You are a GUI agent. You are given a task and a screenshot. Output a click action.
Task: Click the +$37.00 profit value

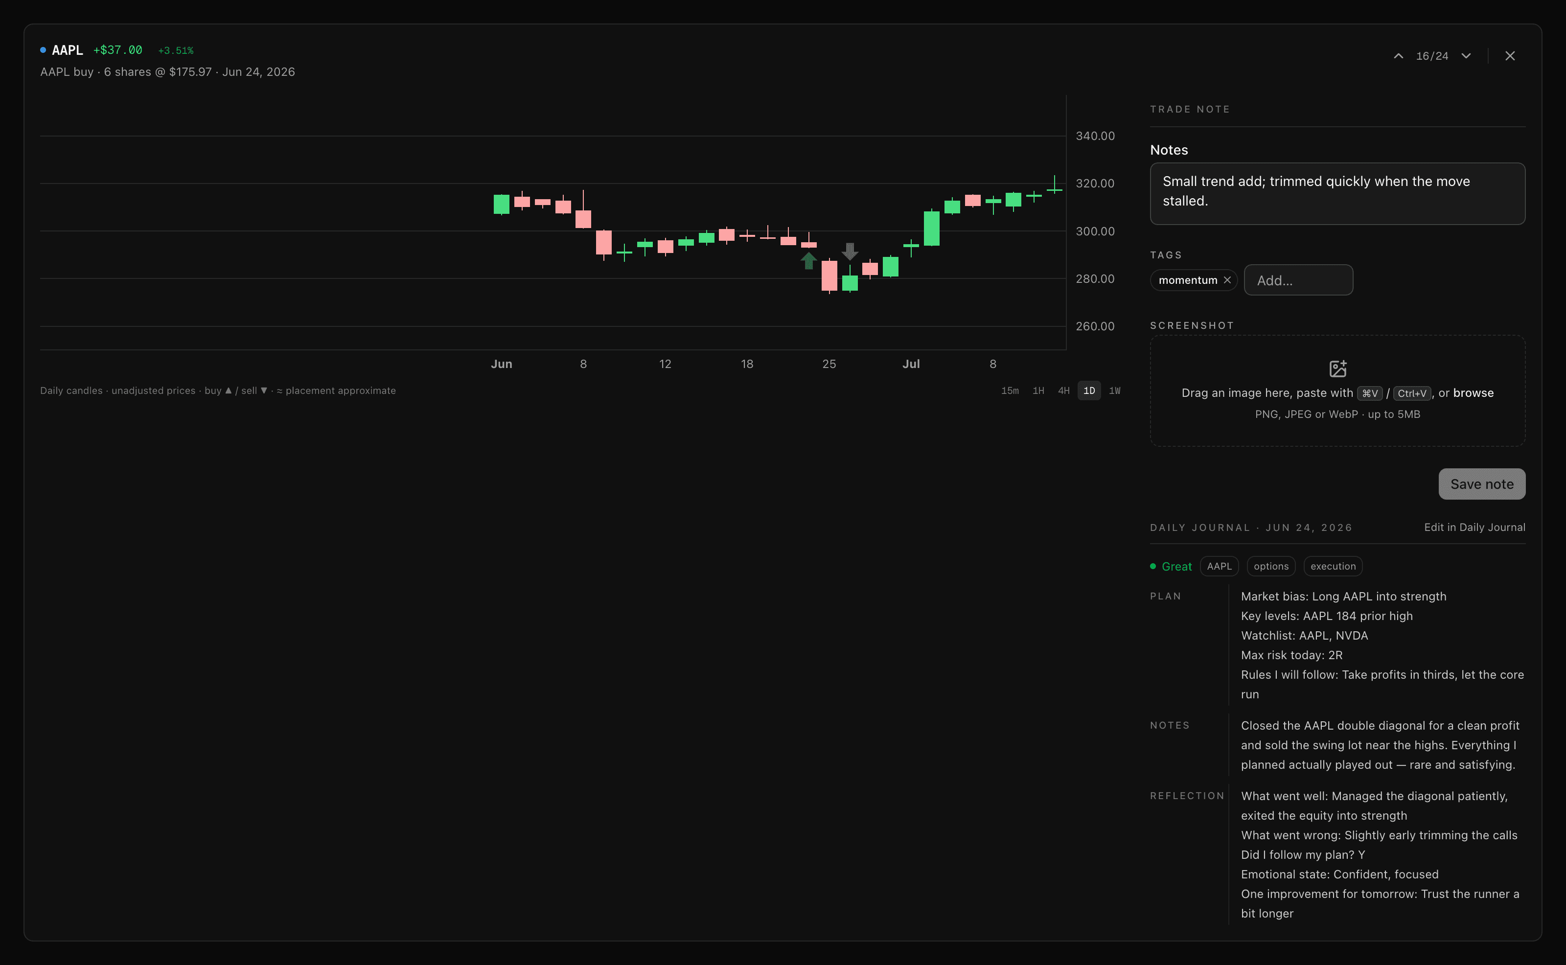coord(117,50)
